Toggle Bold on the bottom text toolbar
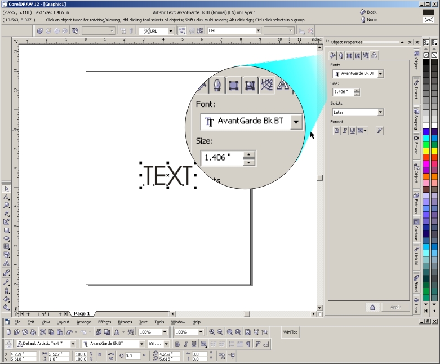 click(x=177, y=344)
